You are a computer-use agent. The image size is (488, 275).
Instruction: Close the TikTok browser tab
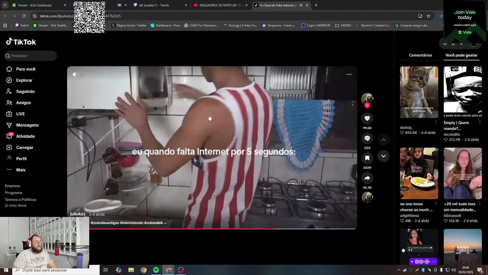tap(307, 5)
